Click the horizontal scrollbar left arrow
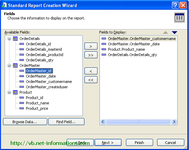 click(103, 121)
